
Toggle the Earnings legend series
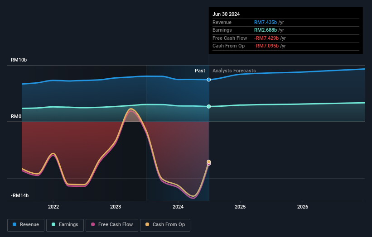tap(65, 225)
